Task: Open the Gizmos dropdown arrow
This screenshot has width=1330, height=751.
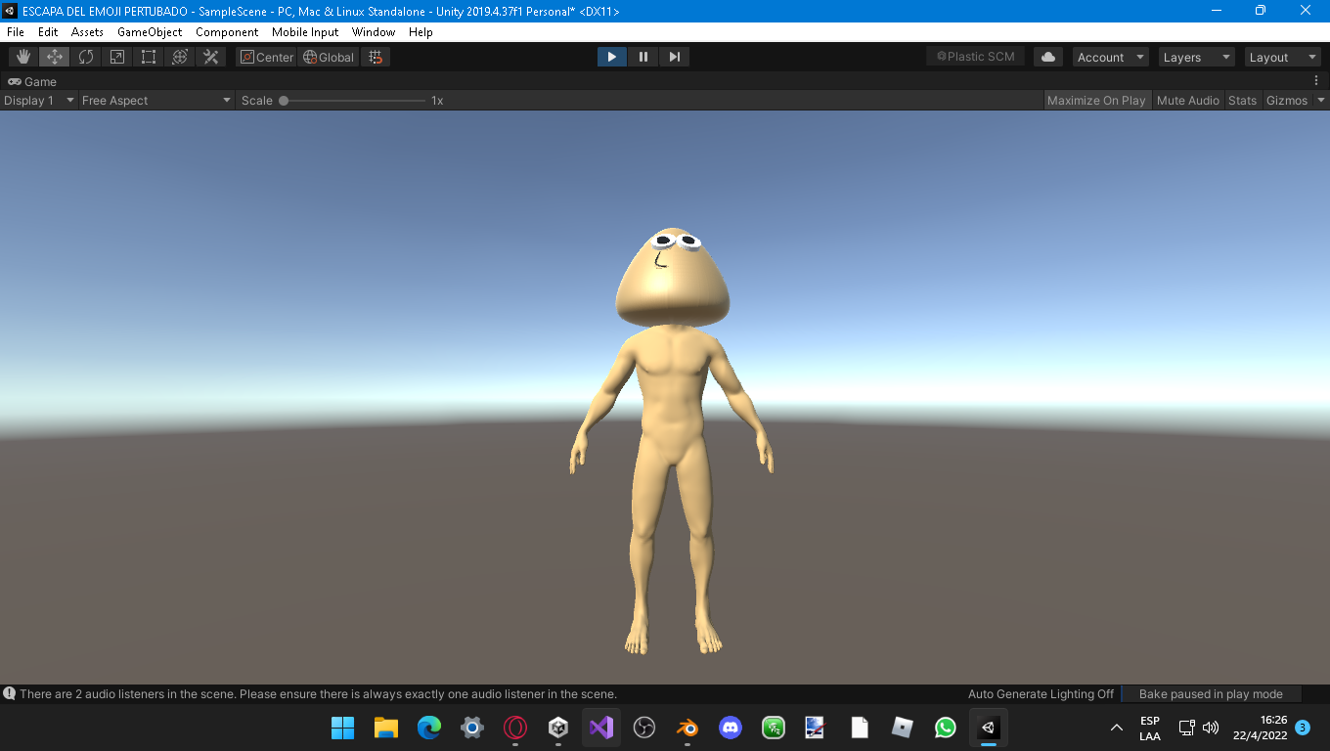Action: pyautogui.click(x=1321, y=100)
